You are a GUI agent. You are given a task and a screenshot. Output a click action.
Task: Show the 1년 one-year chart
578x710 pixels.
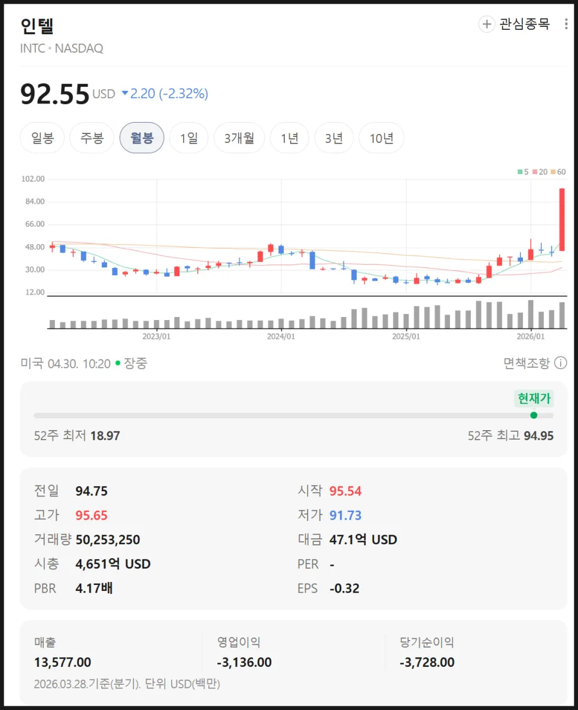click(290, 138)
